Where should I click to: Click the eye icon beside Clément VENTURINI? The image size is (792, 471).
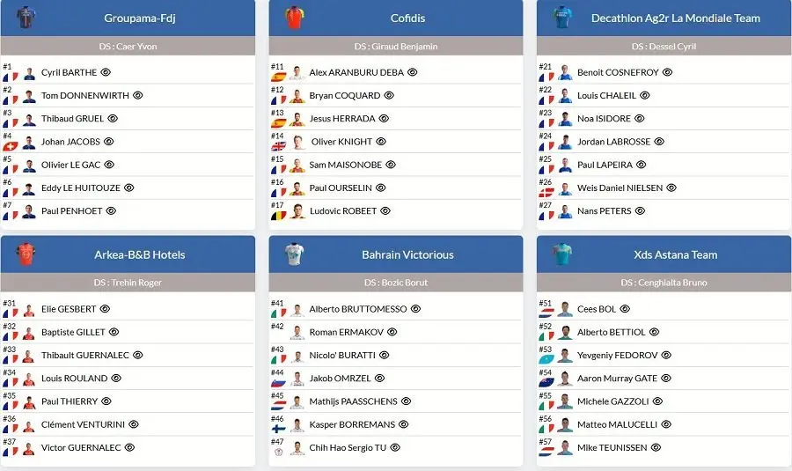pos(134,424)
